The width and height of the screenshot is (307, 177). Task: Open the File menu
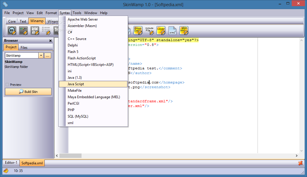tap(7, 13)
